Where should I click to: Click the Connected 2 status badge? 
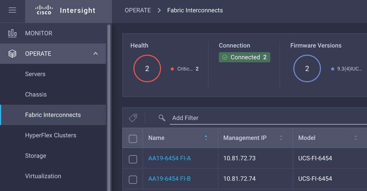pyautogui.click(x=244, y=57)
